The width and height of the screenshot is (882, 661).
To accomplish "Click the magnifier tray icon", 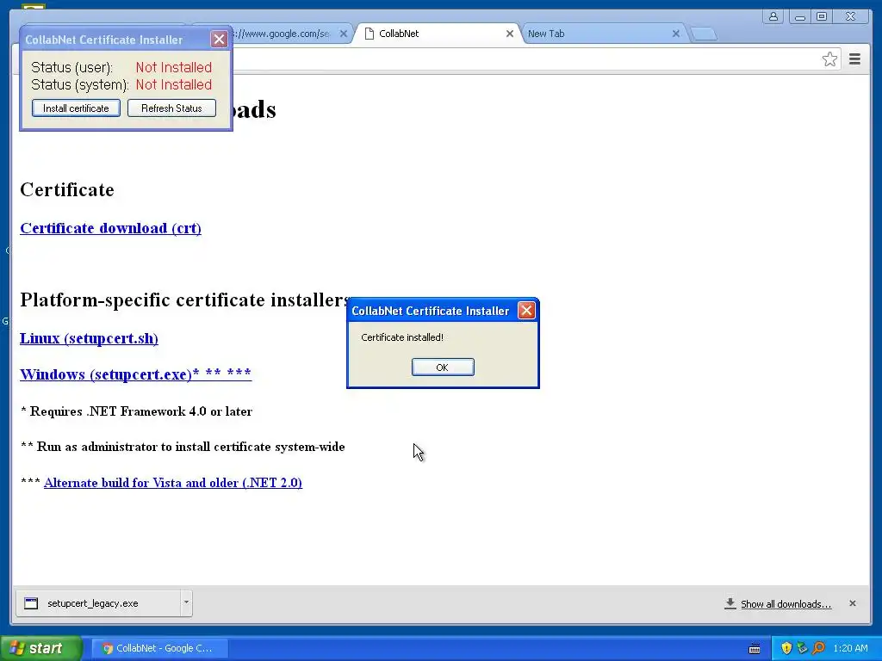I will coord(818,648).
